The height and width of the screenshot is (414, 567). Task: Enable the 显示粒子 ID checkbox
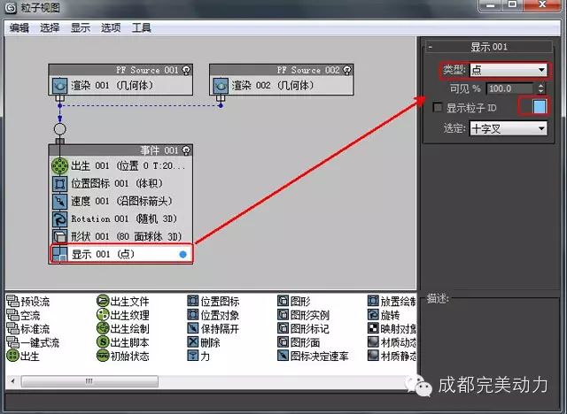point(438,107)
